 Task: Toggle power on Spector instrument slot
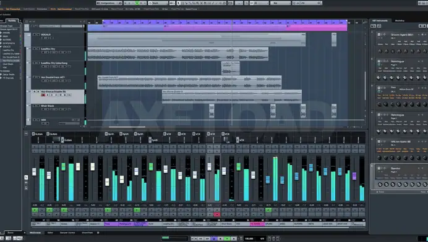[379, 168]
